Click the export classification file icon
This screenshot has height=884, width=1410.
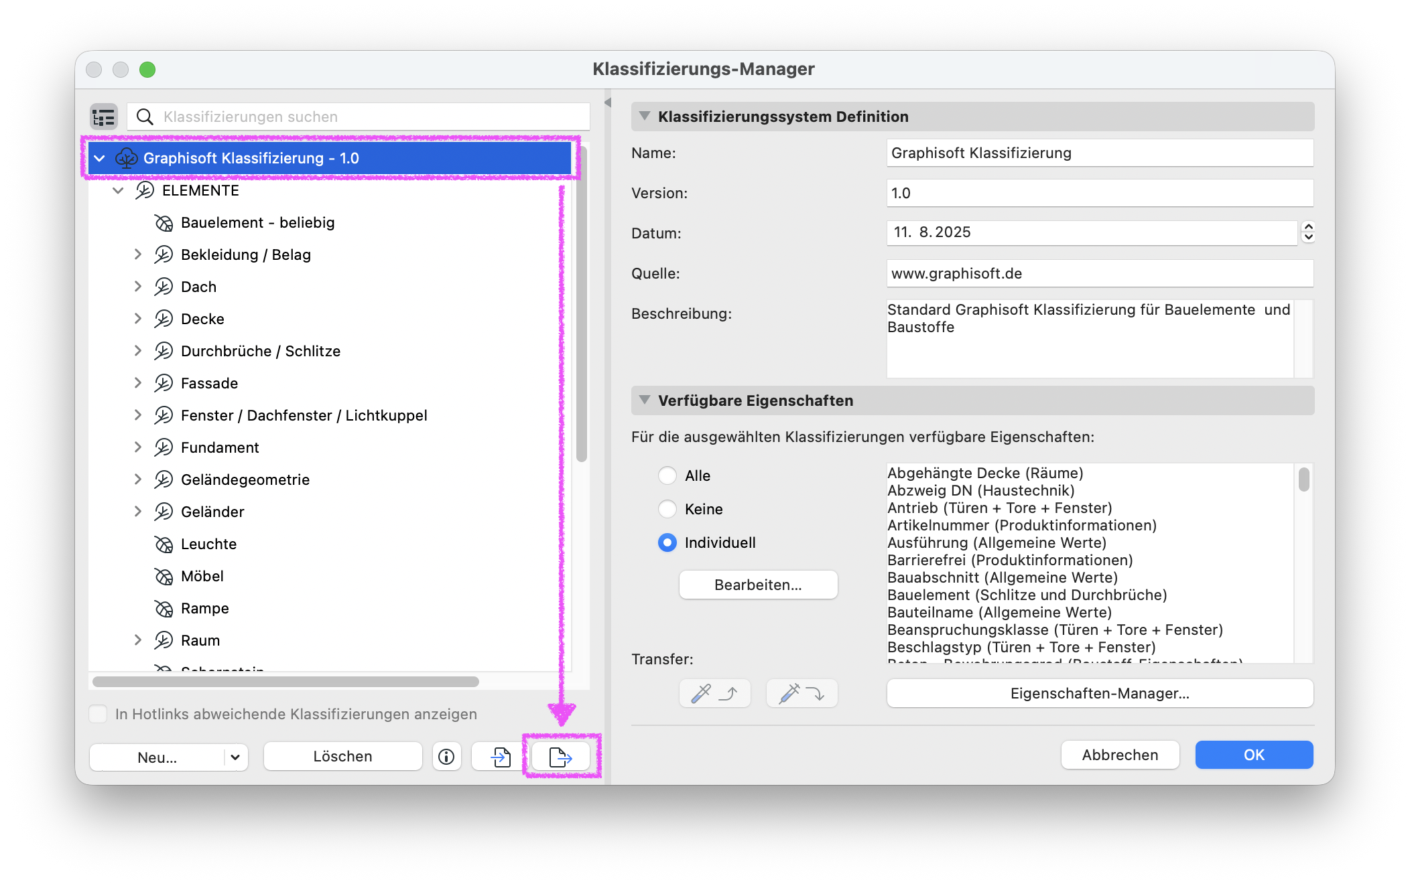click(x=560, y=757)
